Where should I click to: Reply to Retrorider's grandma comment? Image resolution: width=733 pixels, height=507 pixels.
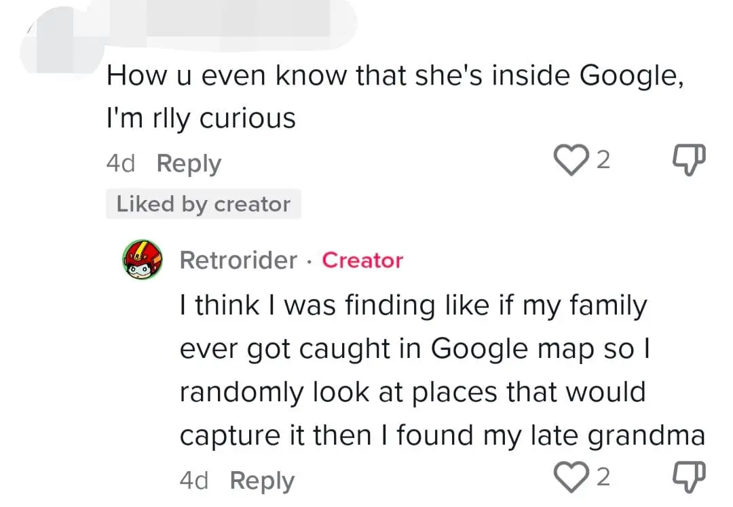(x=262, y=481)
